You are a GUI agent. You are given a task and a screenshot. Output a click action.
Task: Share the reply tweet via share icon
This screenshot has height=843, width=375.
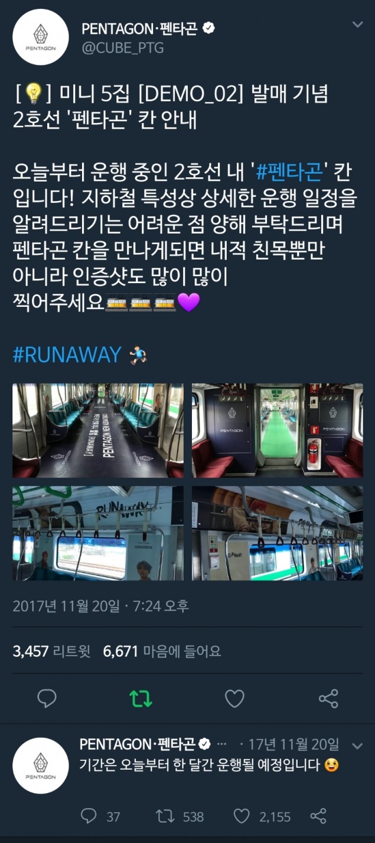pyautogui.click(x=318, y=816)
